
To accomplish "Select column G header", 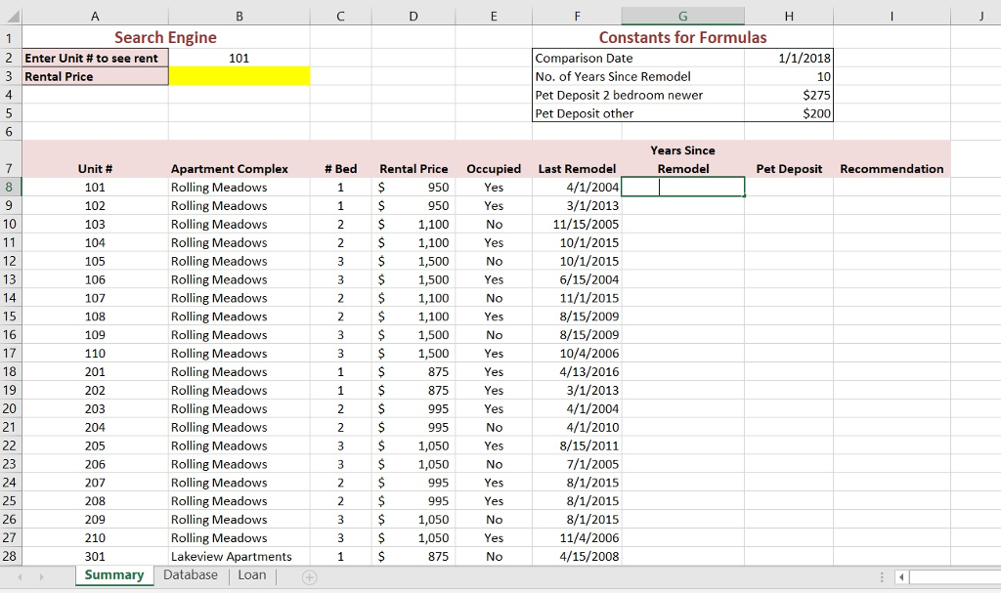I will (x=681, y=16).
